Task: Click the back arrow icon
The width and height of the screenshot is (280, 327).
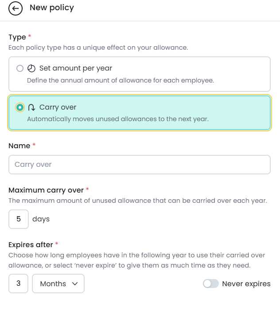Action: click(16, 8)
